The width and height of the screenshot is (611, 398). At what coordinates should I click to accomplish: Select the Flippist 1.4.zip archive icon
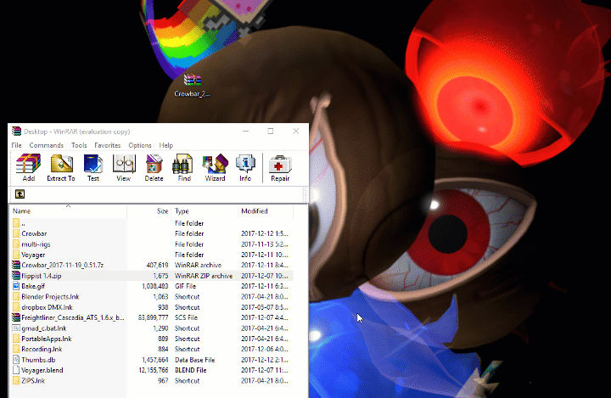point(16,276)
